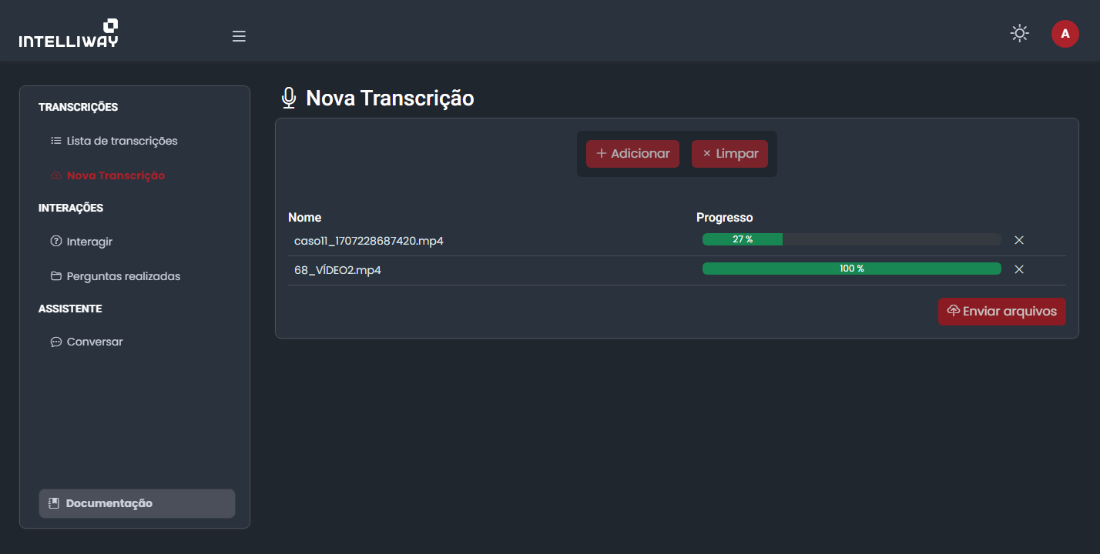Go to Interagir page
The height and width of the screenshot is (554, 1100).
[x=89, y=242]
